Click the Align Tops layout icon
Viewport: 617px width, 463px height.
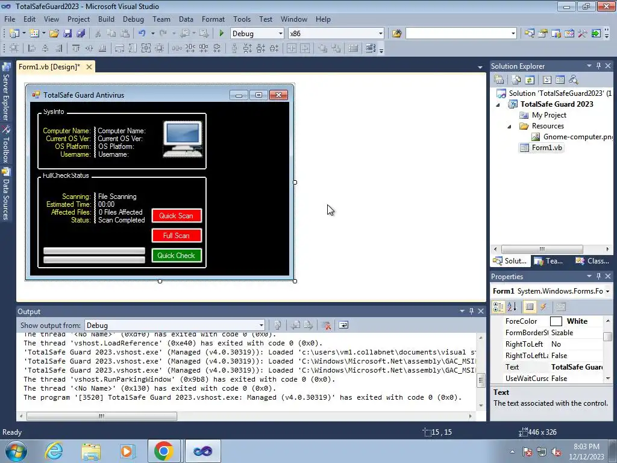(75, 48)
